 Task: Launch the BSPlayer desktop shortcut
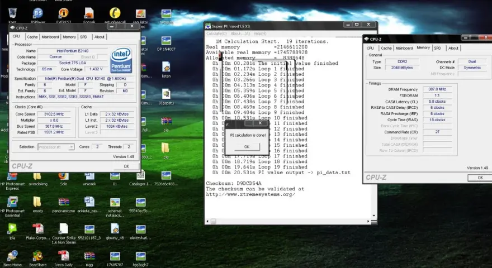[37, 15]
